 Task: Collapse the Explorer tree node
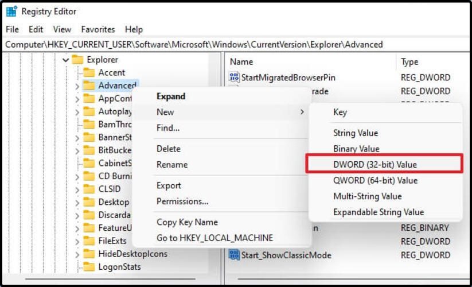(65, 60)
